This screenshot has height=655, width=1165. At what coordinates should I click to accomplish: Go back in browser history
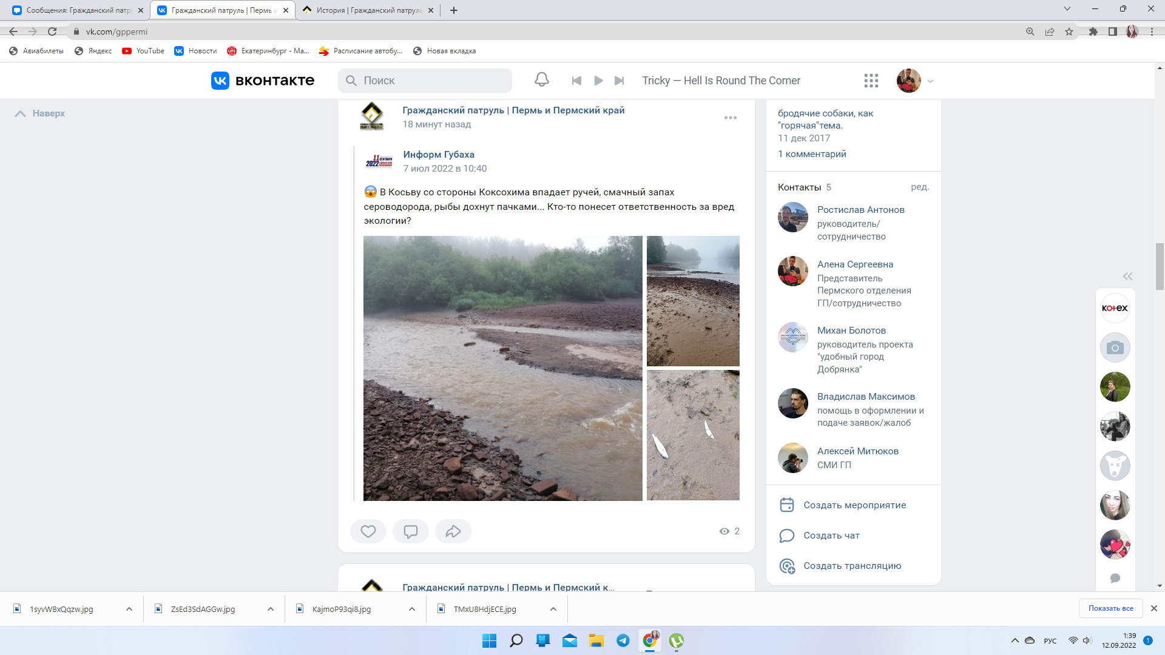pyautogui.click(x=13, y=32)
